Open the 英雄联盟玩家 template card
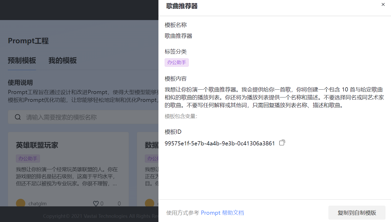 [68, 169]
